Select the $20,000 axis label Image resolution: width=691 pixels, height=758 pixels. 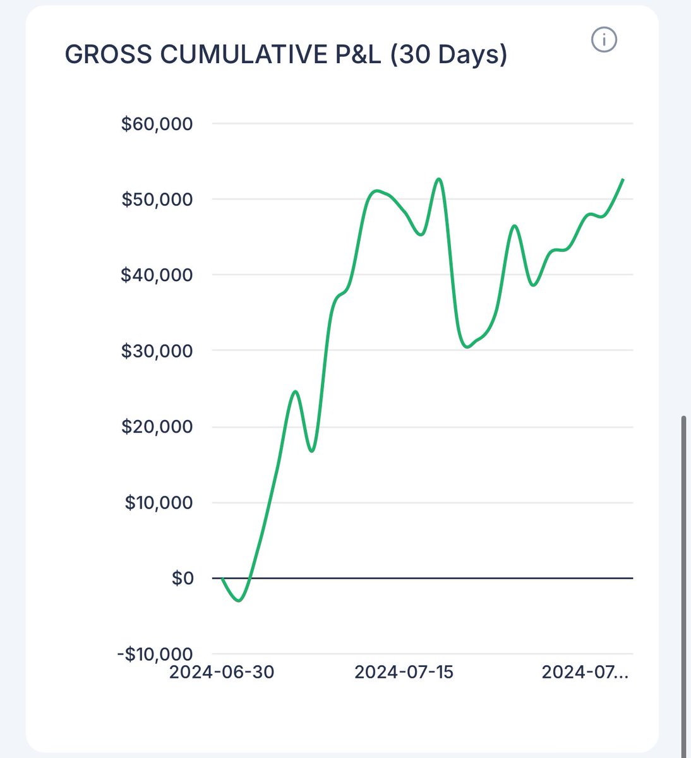click(x=157, y=427)
